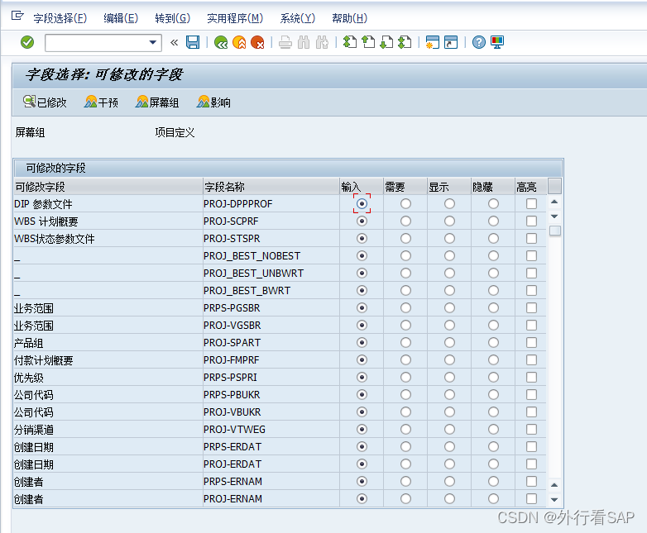Screen dimensions: 647x533
Task: Open the 编辑(E) menu
Action: click(x=121, y=18)
